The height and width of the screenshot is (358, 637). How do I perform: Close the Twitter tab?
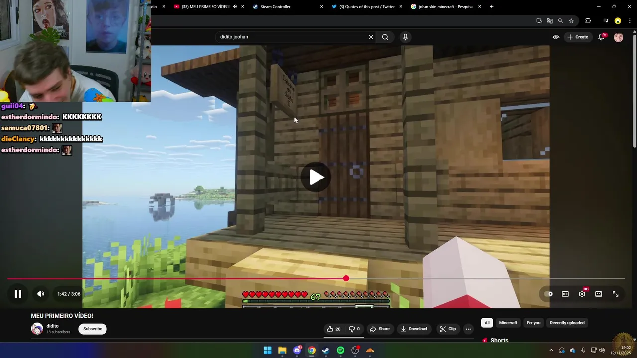401,7
